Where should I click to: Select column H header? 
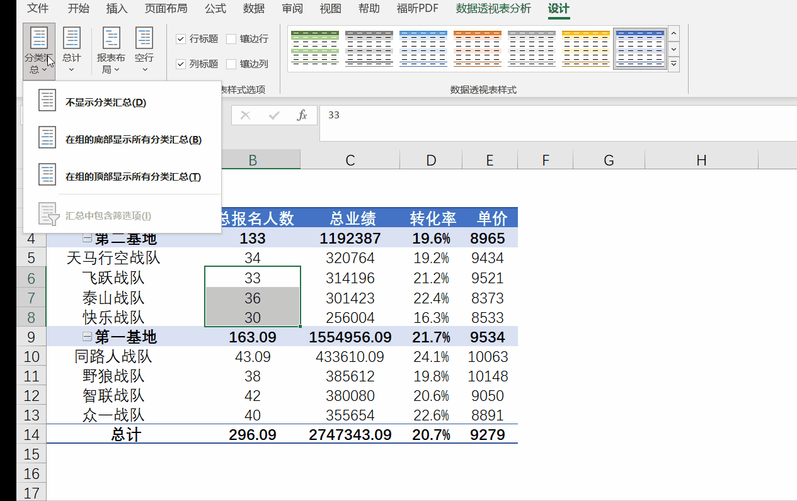click(701, 160)
